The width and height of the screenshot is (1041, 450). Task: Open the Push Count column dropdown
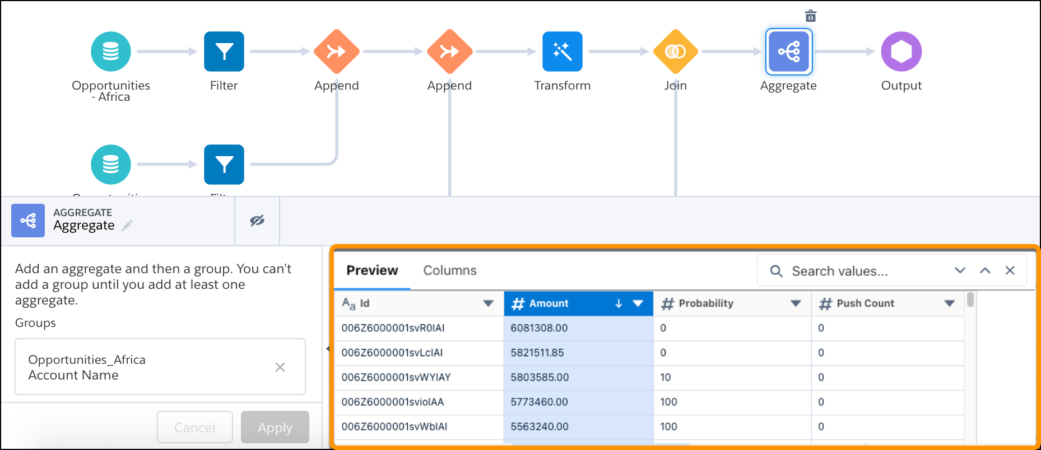pyautogui.click(x=949, y=303)
